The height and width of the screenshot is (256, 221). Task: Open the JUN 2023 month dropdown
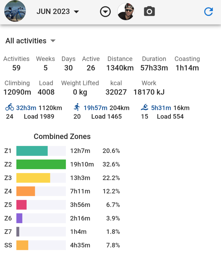[53, 11]
